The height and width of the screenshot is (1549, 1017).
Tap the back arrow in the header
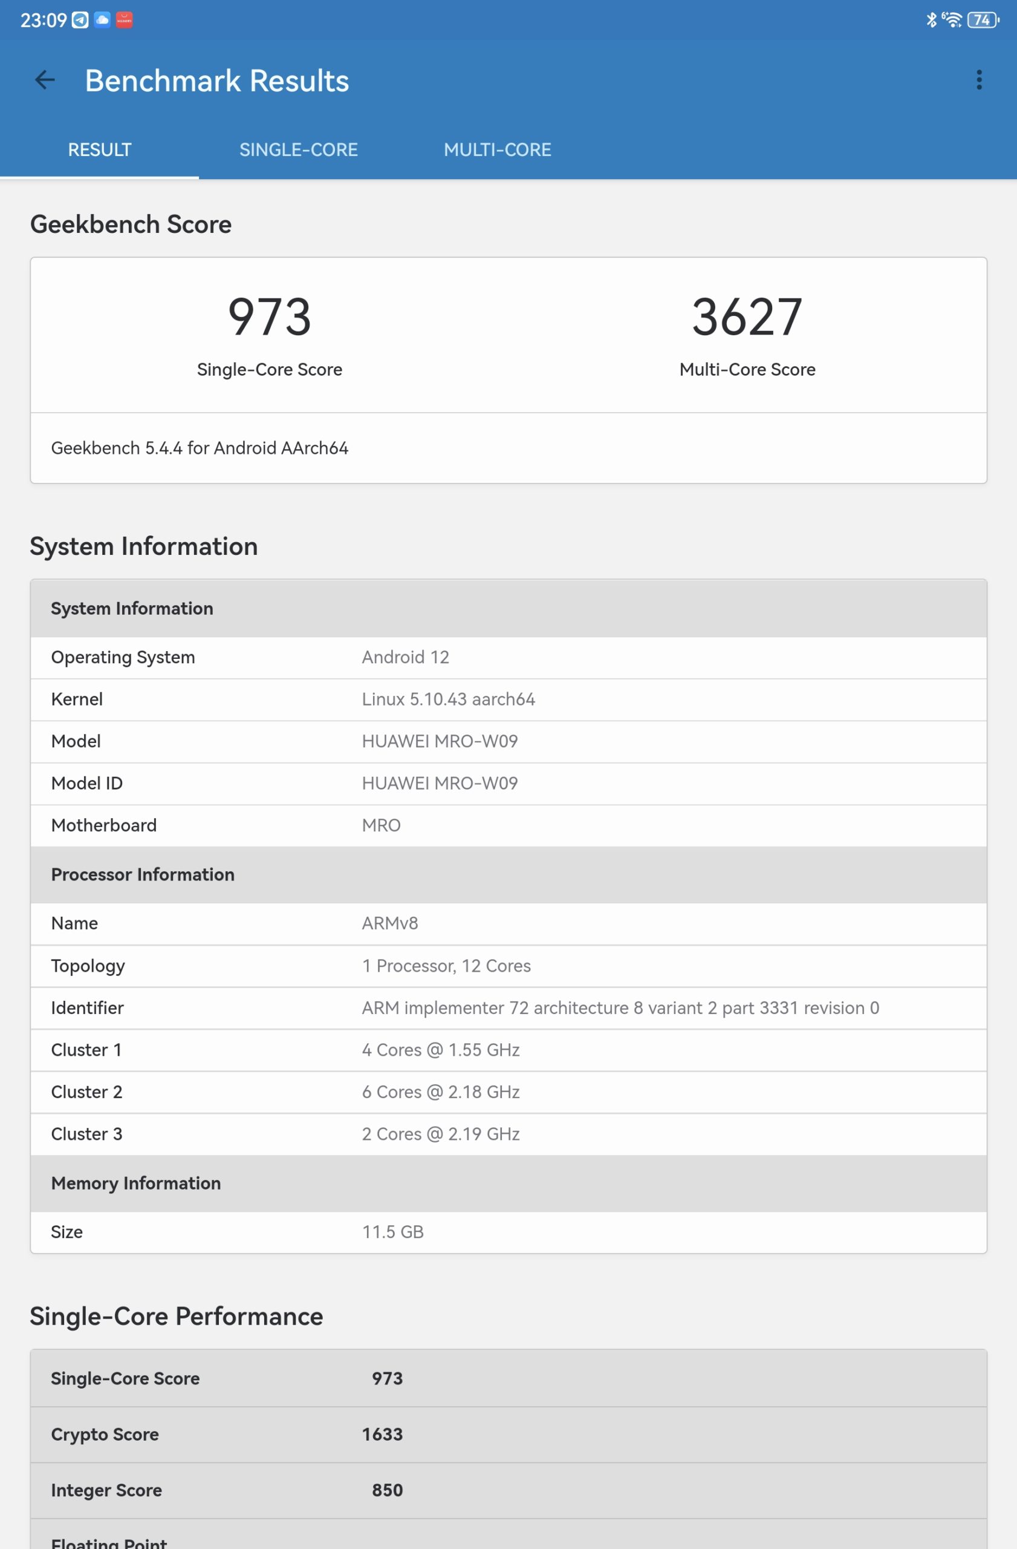[x=45, y=80]
